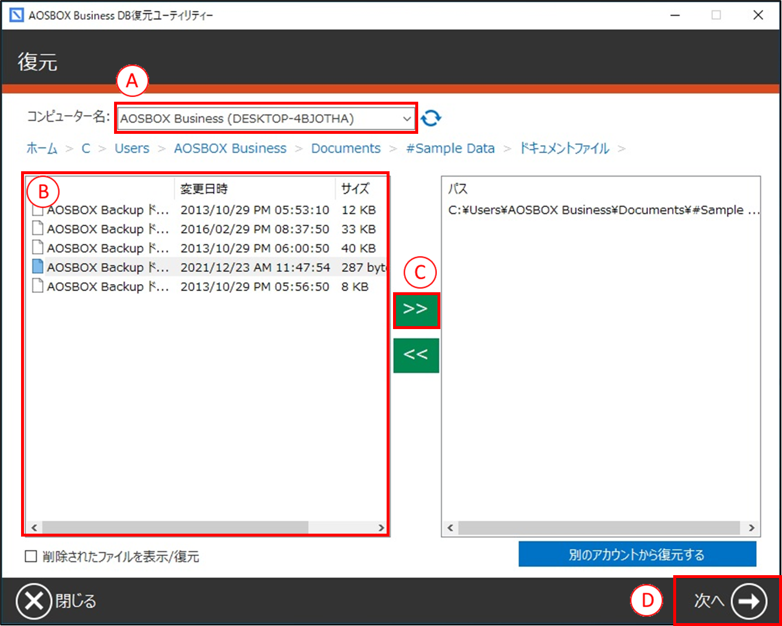
Task: Click path list's scroll-left arrow
Action: (x=450, y=528)
